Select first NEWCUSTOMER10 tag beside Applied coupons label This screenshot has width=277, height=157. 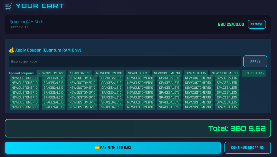51,73
